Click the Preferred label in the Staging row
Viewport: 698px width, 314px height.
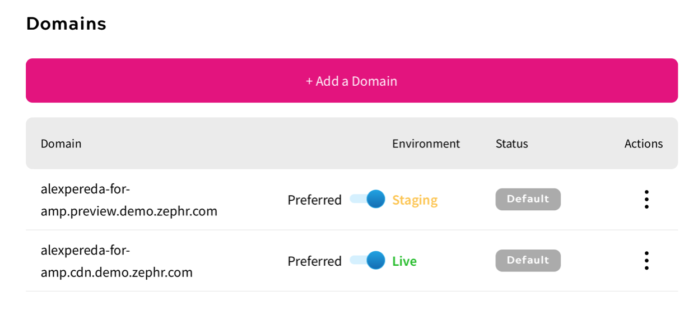point(314,200)
